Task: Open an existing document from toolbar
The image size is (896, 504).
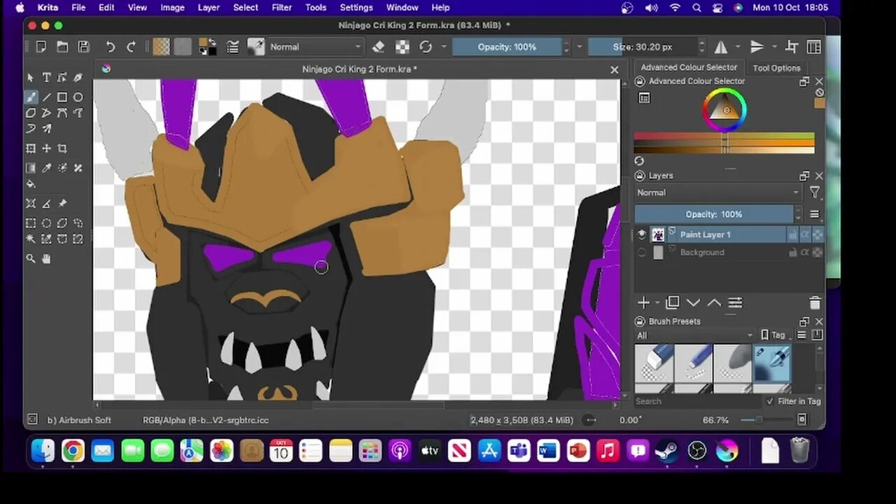Action: click(x=62, y=47)
